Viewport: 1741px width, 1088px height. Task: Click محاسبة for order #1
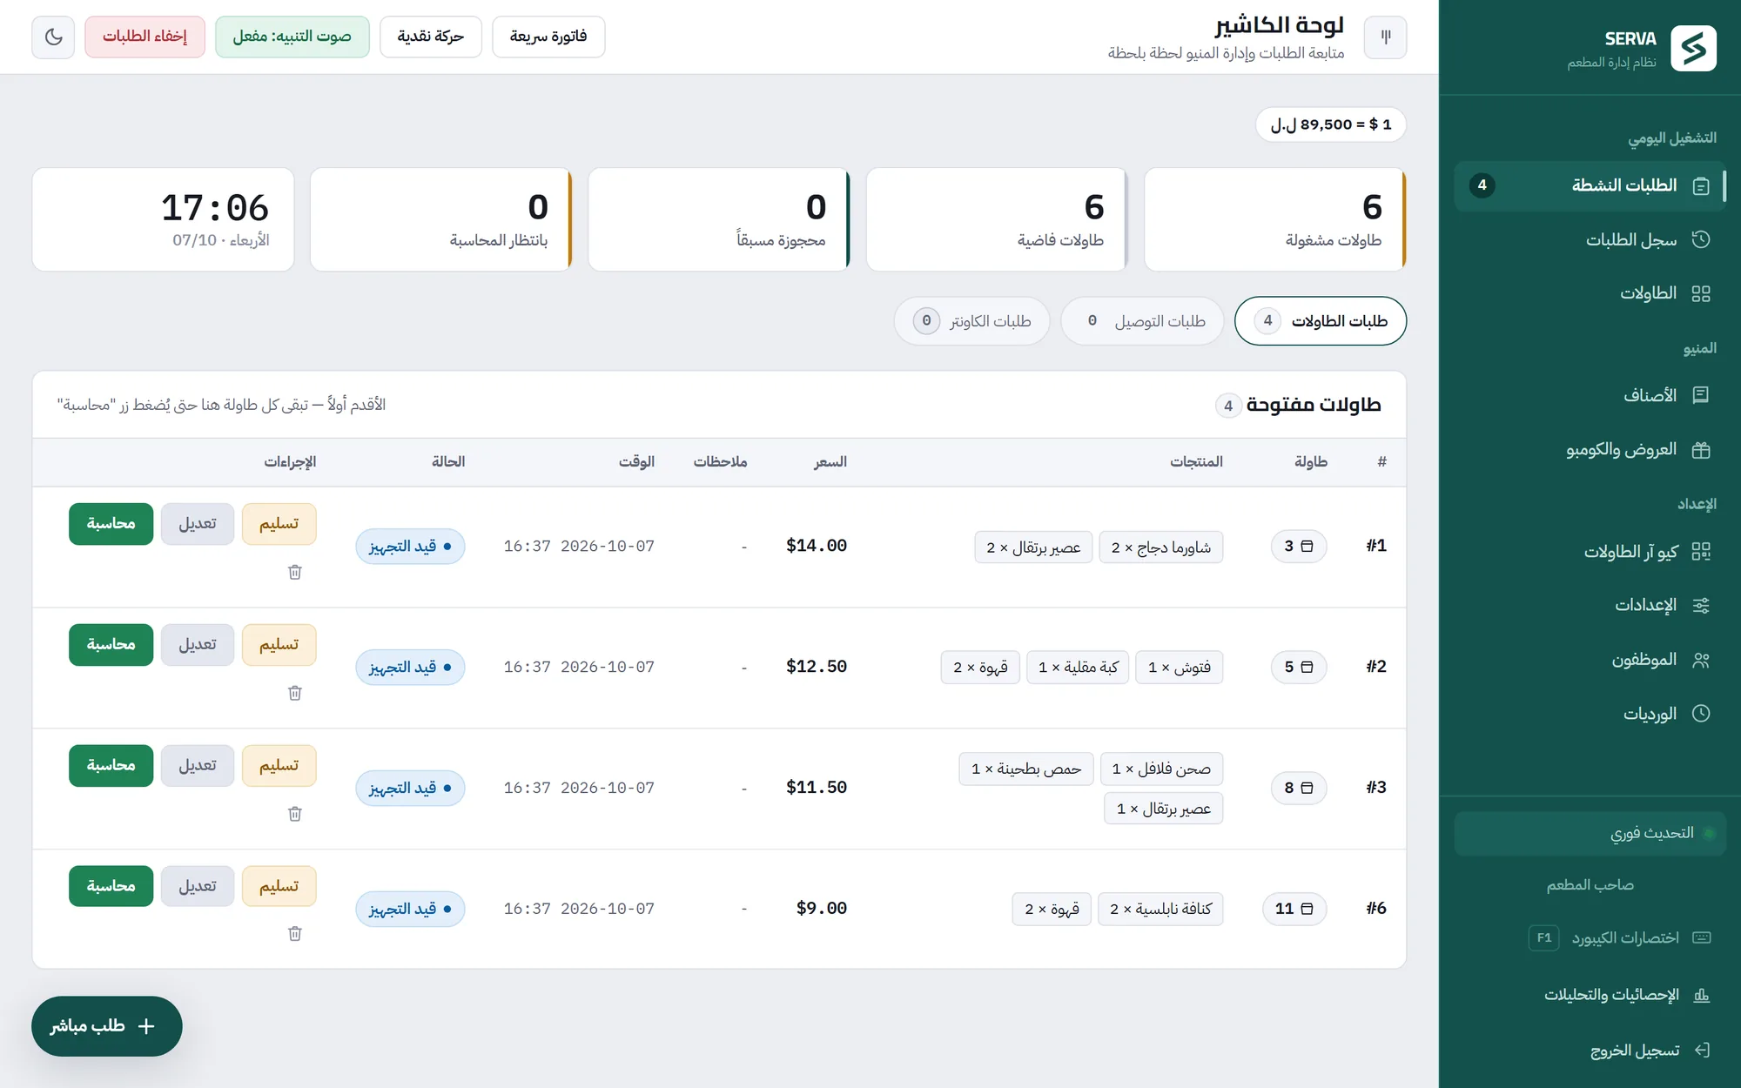pos(111,524)
